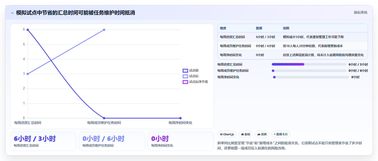This screenshot has height=161, width=378.
Task: Click the description starting 模拟减少3小时
Action: [x=313, y=37]
